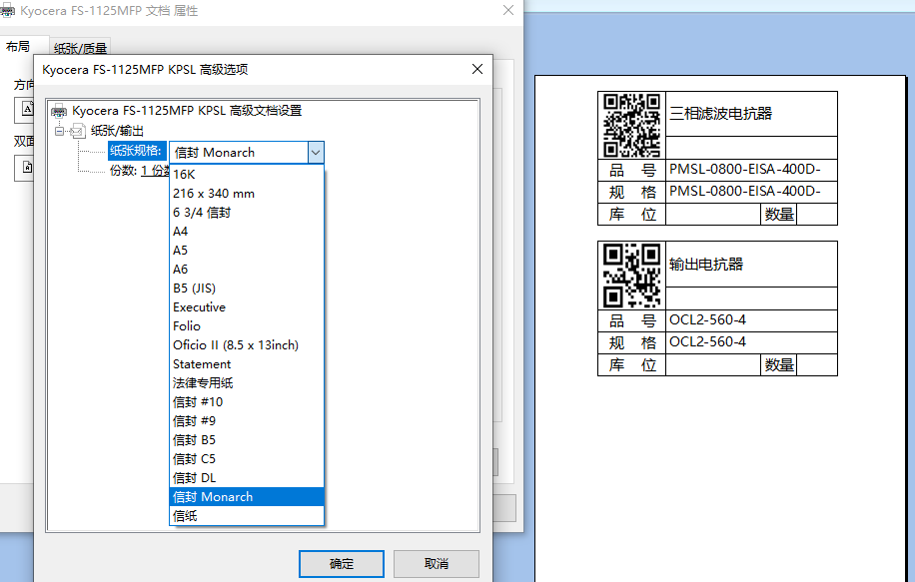This screenshot has height=582, width=915.
Task: Select 信纸 paper size
Action: (247, 515)
